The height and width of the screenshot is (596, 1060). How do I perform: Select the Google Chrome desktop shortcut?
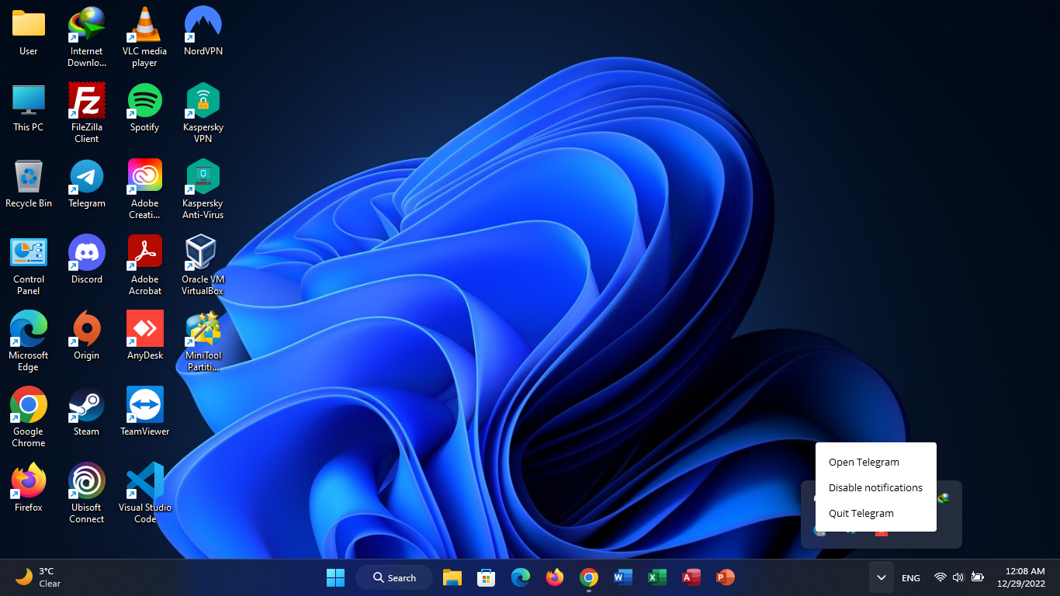click(29, 418)
